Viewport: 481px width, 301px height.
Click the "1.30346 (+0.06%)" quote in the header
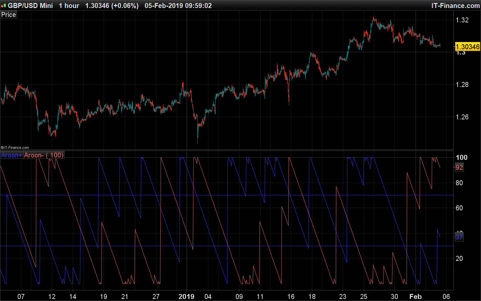(112, 6)
